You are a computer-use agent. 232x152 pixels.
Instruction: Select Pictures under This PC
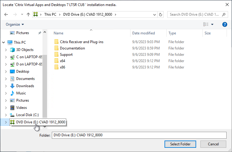[x=23, y=101]
